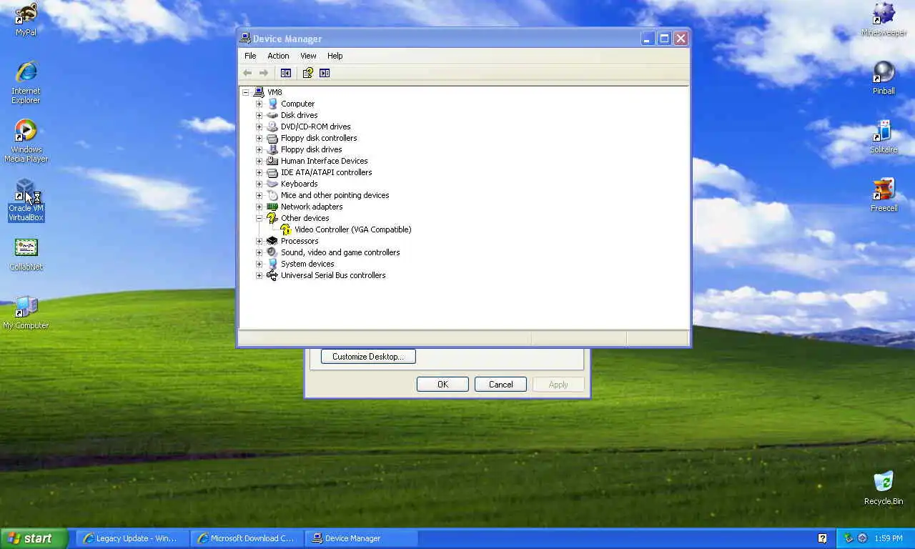Viewport: 915px width, 549px height.
Task: Collapse the VM8 root node
Action: point(245,92)
